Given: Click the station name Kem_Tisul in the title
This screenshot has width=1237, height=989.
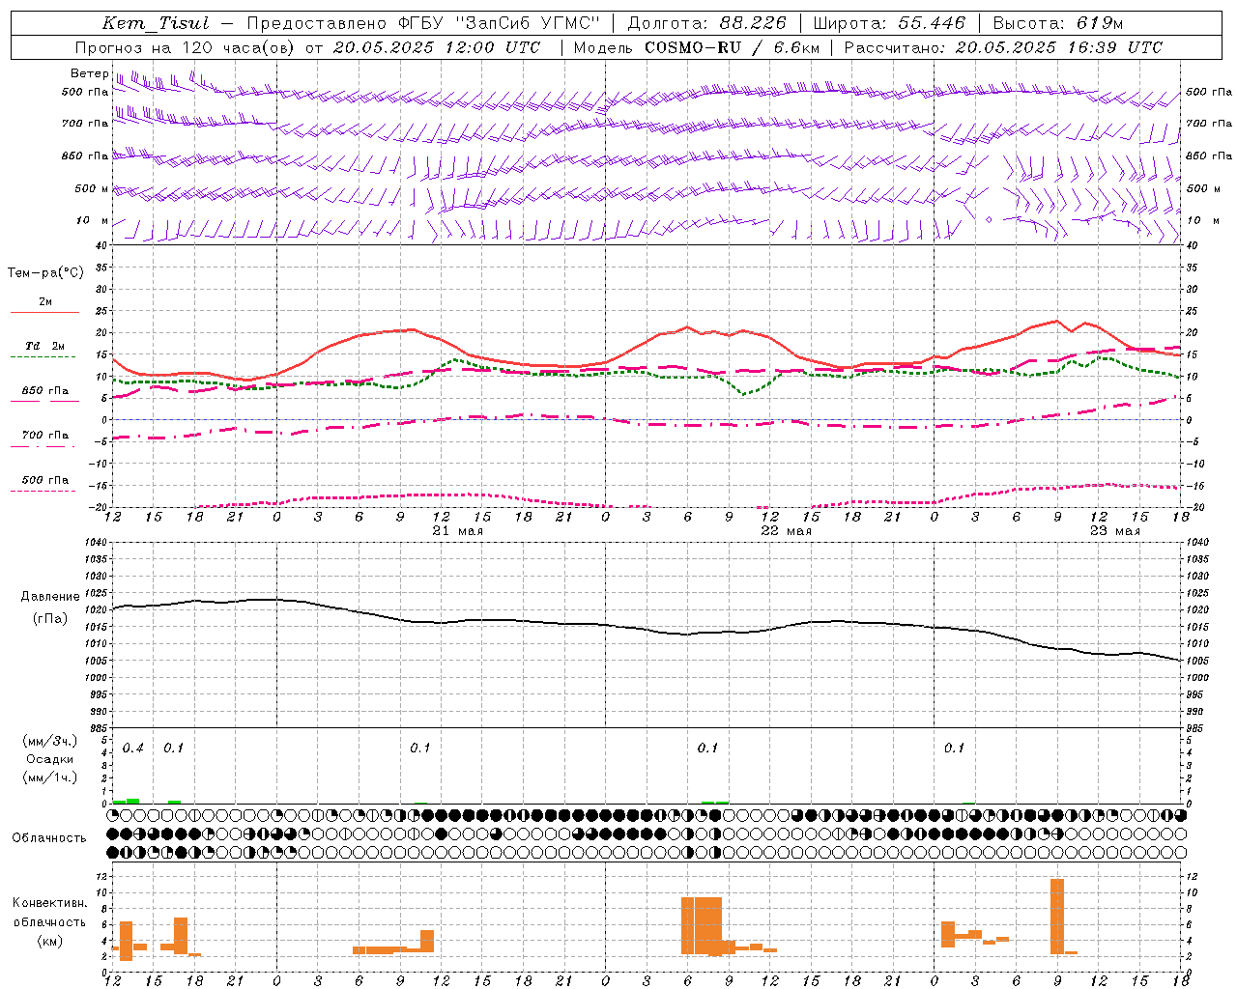Looking at the screenshot, I should pos(156,23).
